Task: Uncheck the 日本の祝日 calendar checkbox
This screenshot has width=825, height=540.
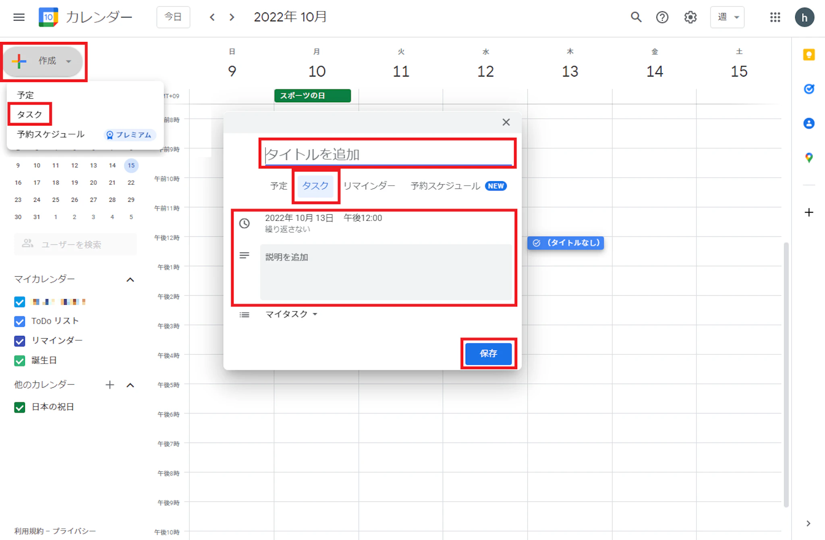Action: coord(19,407)
